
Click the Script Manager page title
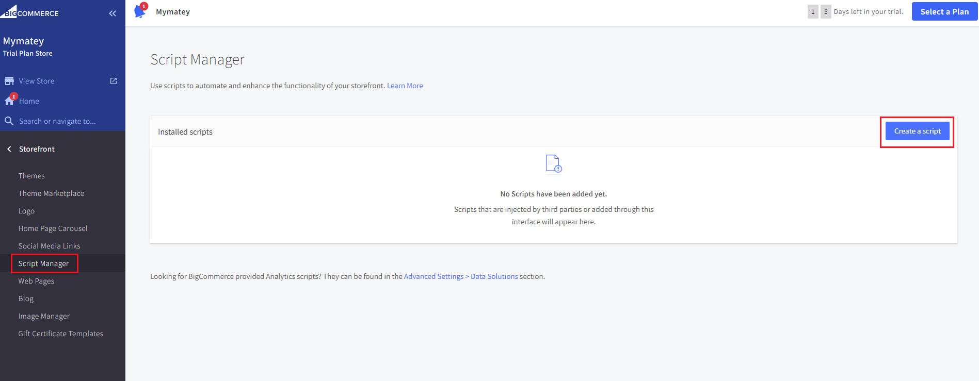point(197,60)
